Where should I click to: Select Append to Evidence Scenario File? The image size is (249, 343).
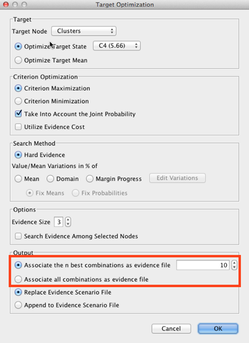[18, 305]
